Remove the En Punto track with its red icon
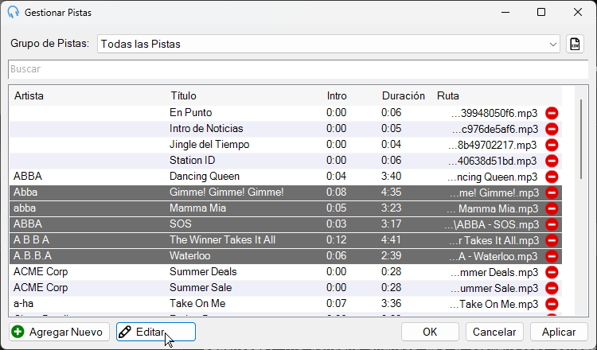The width and height of the screenshot is (597, 350). click(552, 113)
